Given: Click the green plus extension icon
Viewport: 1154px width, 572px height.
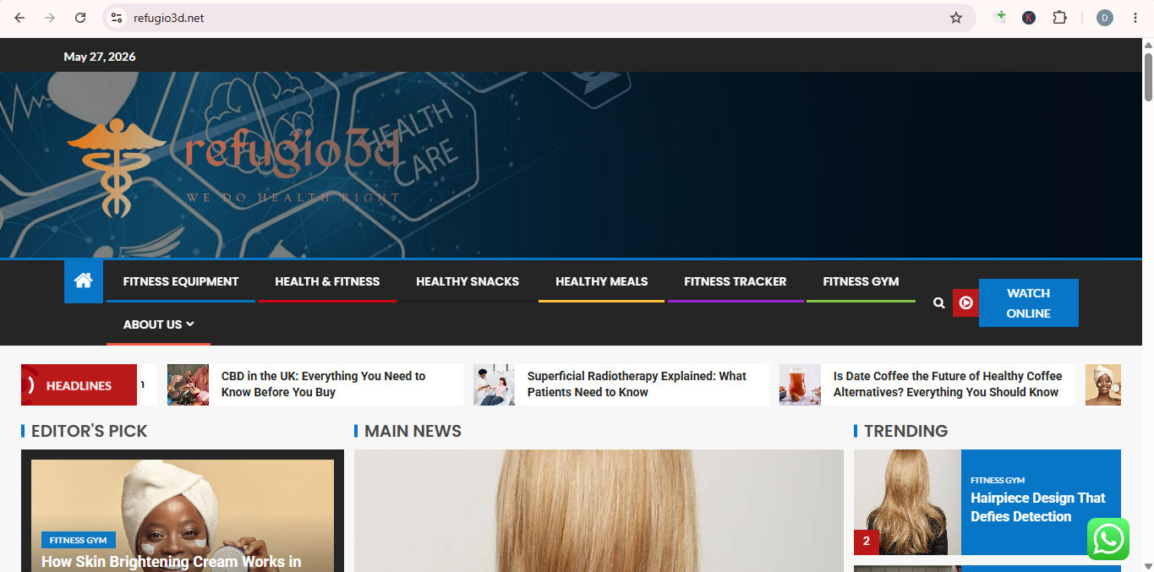Looking at the screenshot, I should (x=1000, y=18).
